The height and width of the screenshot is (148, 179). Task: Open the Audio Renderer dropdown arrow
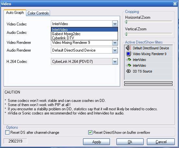tap(115, 50)
